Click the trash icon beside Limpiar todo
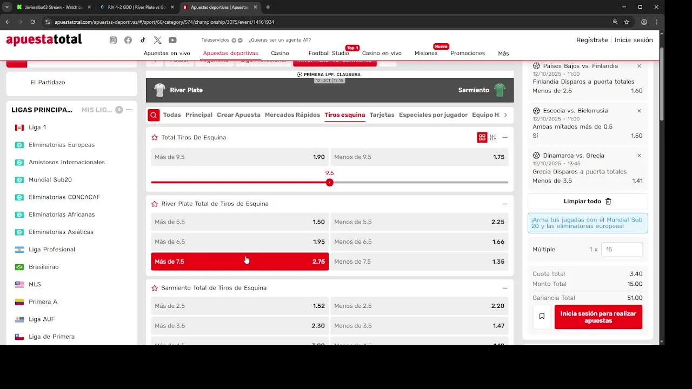Viewport: 692px width, 389px height. [x=608, y=202]
